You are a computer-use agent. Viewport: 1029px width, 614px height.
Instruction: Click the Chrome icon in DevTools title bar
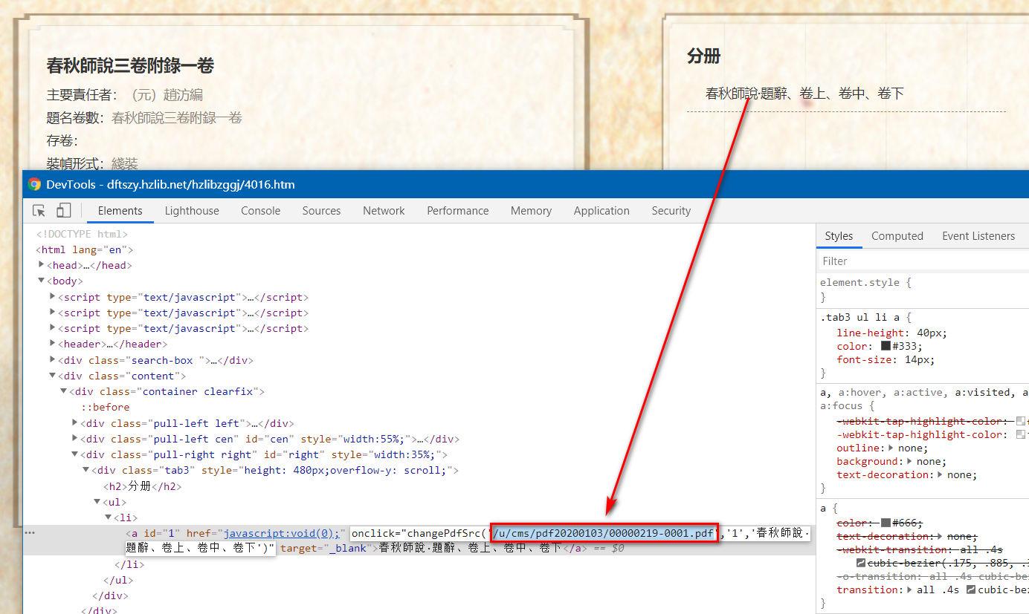coord(34,184)
